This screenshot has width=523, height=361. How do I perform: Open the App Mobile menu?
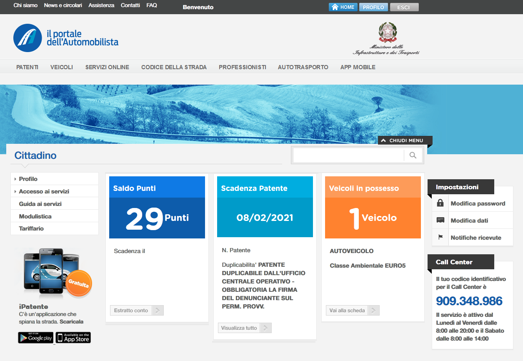click(x=358, y=67)
